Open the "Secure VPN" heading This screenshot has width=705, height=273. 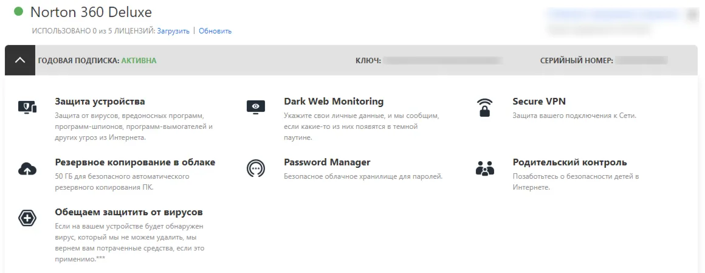539,102
